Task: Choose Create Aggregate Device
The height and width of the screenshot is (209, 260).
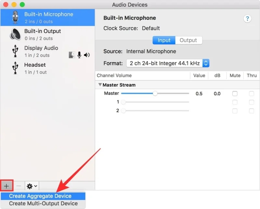Action: [x=40, y=196]
